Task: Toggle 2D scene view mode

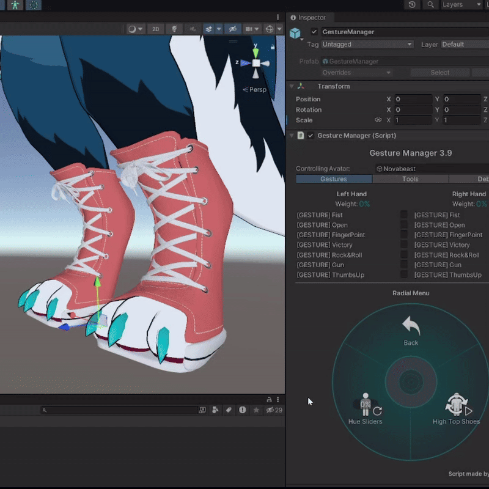Action: pos(155,29)
